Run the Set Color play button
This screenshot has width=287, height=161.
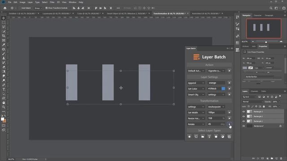pyautogui.click(x=229, y=89)
